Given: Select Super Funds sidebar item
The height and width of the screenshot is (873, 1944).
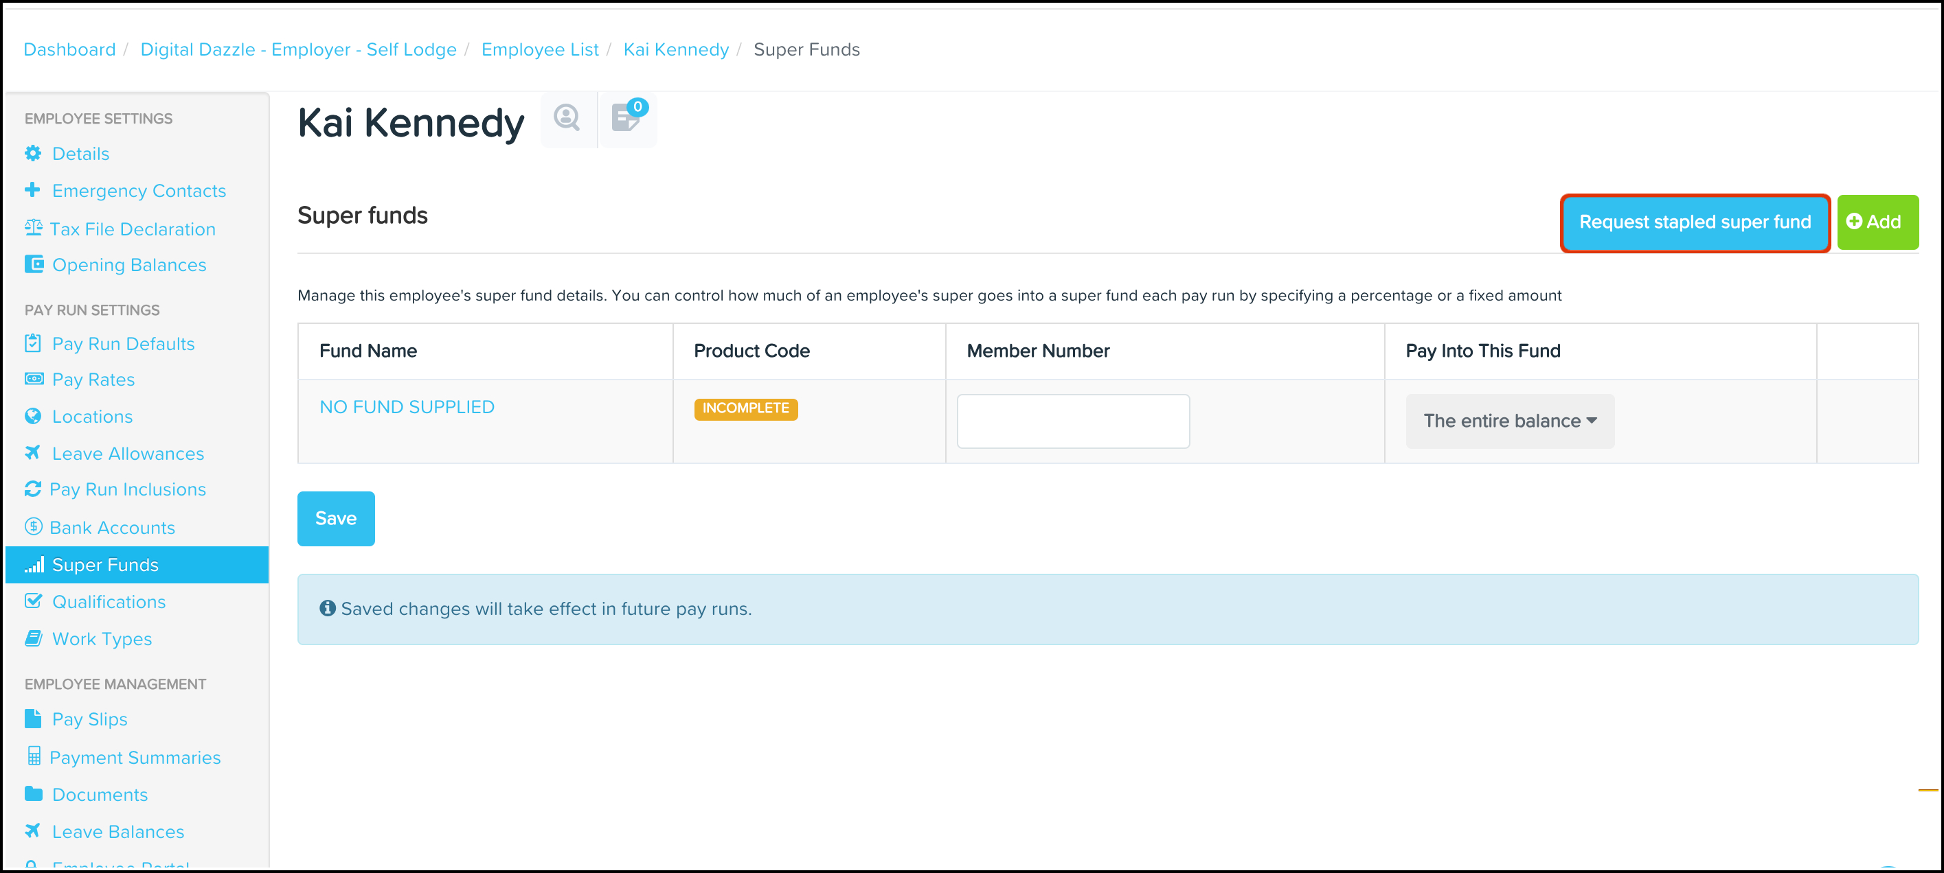Looking at the screenshot, I should [105, 565].
